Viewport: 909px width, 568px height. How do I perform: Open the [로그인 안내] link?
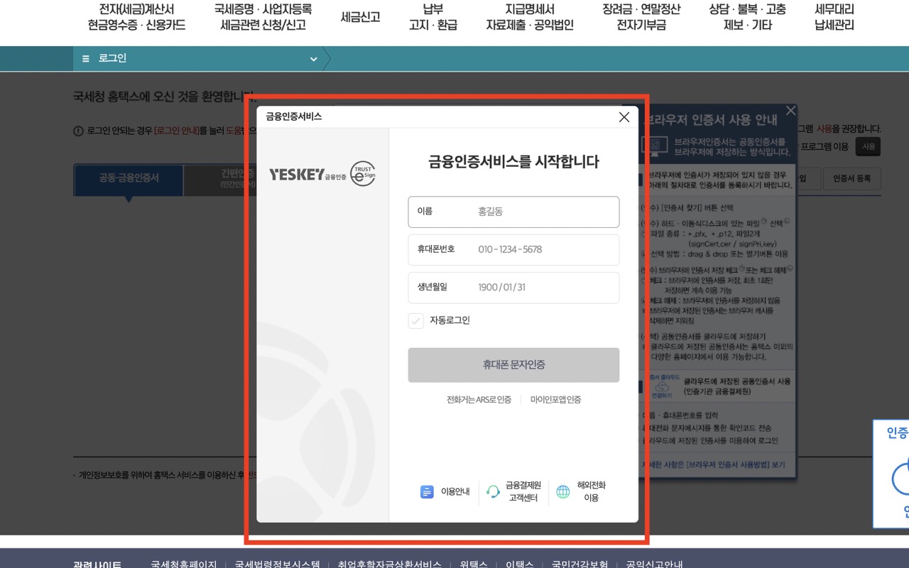177,131
